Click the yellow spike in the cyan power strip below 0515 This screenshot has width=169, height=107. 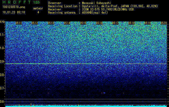tap(78, 105)
